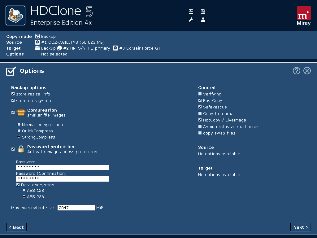Click the user profile icon in header
The height and width of the screenshot is (238, 317).
click(203, 20)
